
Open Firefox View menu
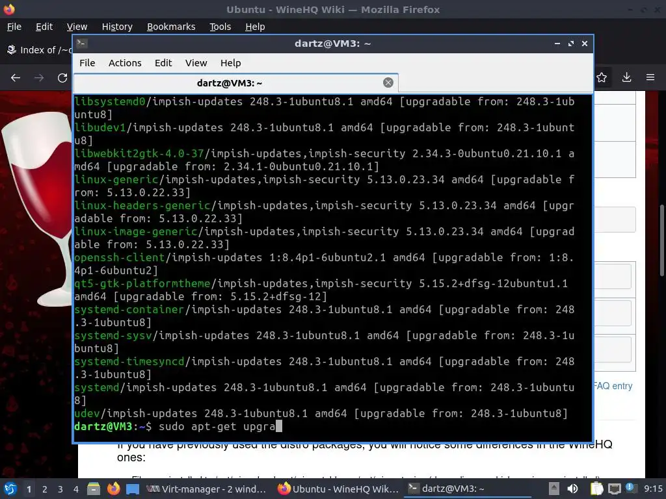point(77,27)
